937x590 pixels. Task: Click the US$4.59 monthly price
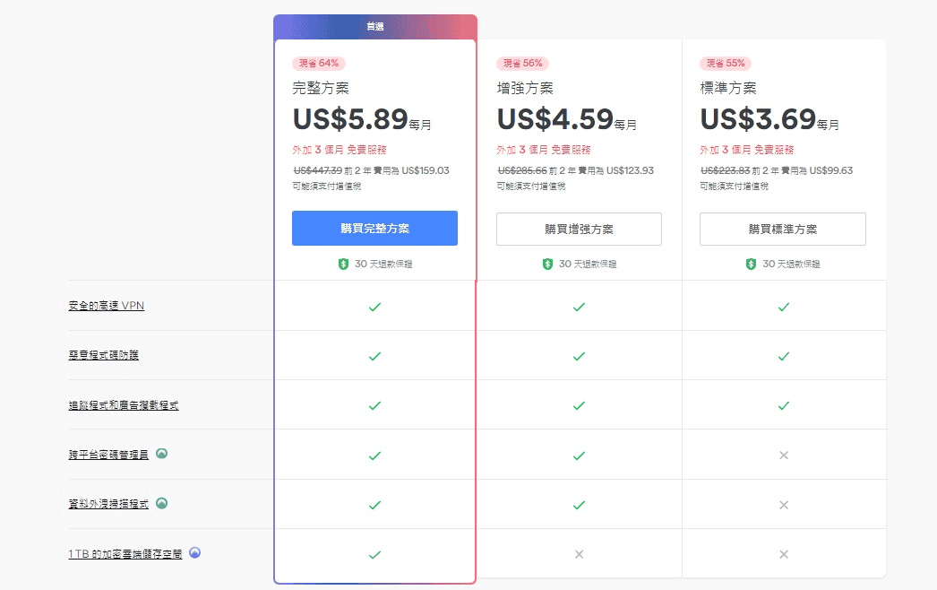click(x=555, y=118)
